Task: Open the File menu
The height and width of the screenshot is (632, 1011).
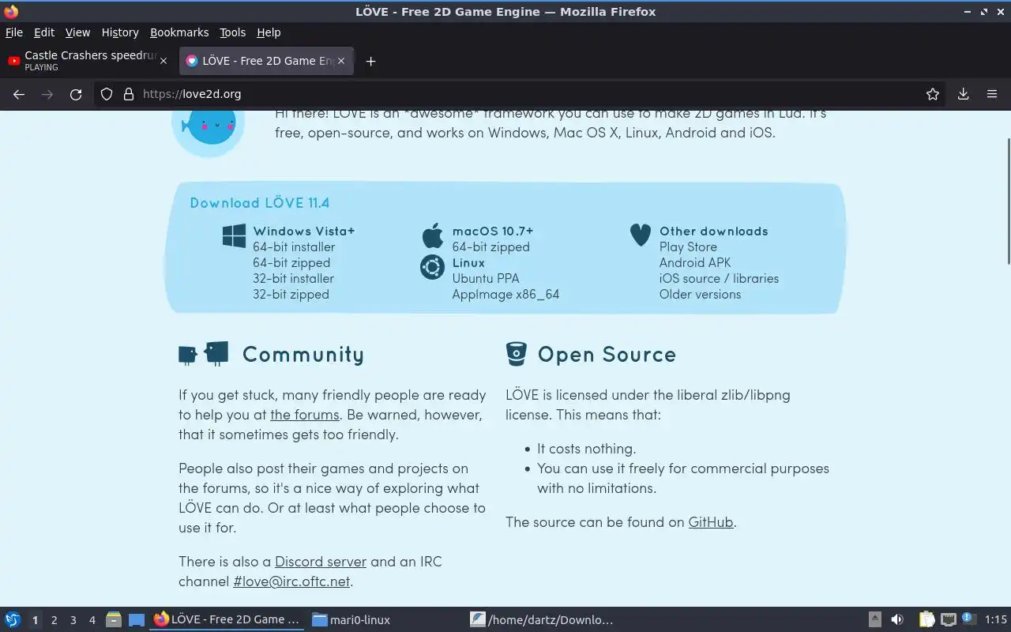Action: 14,32
